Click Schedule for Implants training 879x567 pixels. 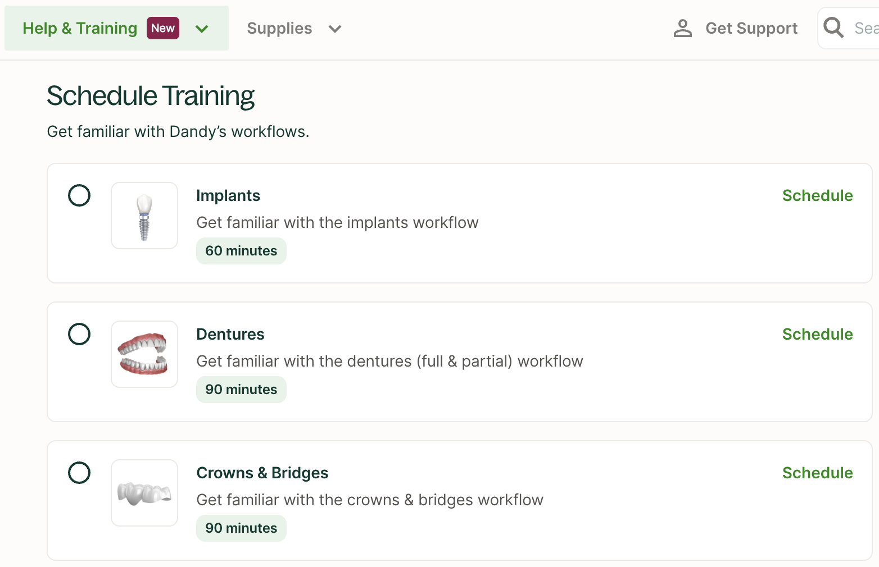(817, 195)
